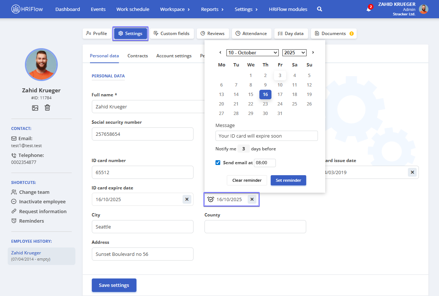The height and width of the screenshot is (296, 439).
Task: Click the notify days before field
Action: 244,149
